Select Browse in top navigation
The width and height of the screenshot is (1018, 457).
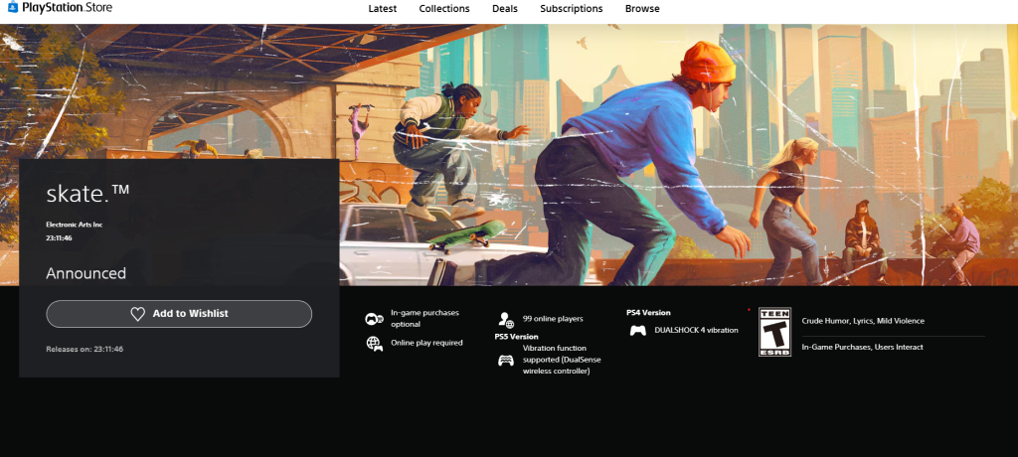[x=642, y=8]
